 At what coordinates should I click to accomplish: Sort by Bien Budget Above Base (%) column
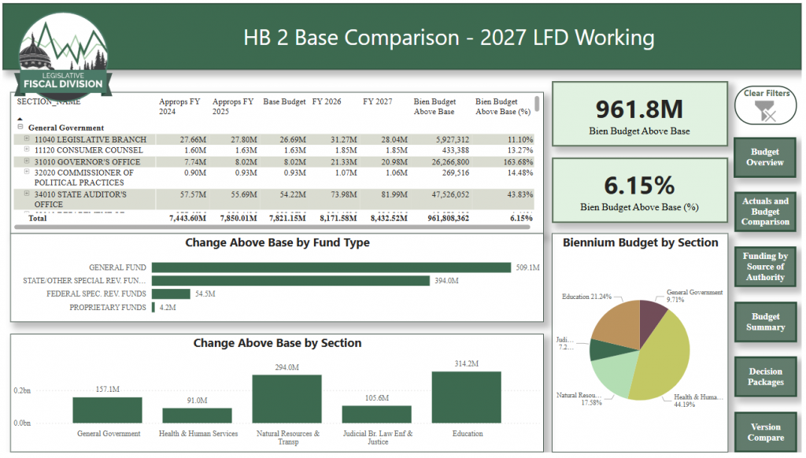click(496, 106)
